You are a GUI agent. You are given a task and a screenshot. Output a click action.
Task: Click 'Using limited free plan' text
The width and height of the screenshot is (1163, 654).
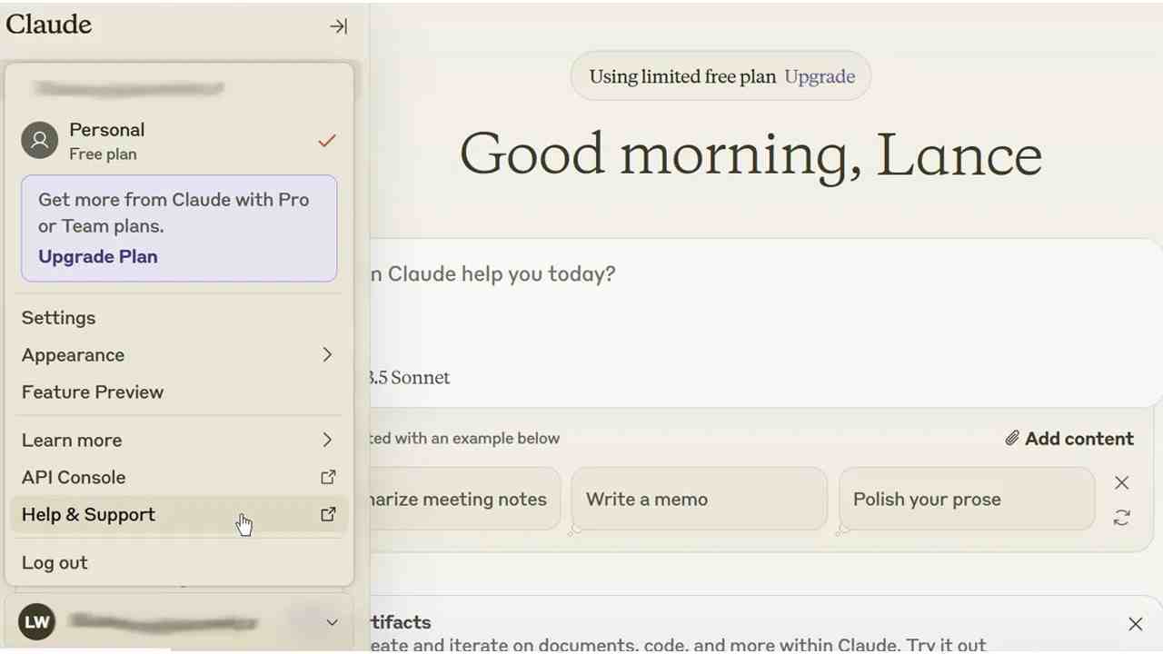[682, 76]
